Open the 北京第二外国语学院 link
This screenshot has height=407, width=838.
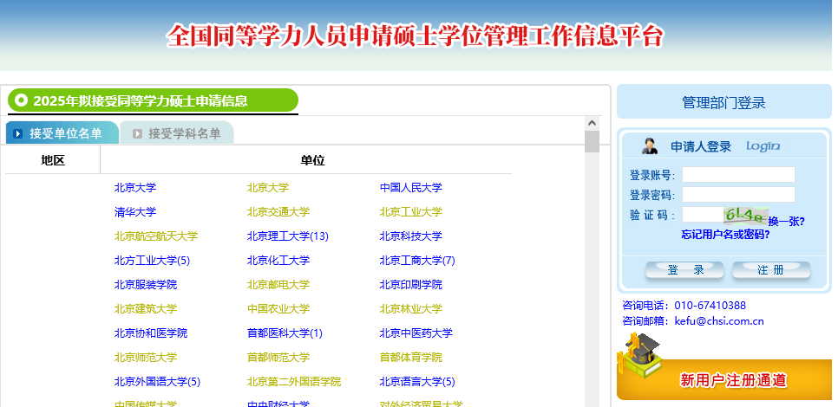(x=294, y=382)
